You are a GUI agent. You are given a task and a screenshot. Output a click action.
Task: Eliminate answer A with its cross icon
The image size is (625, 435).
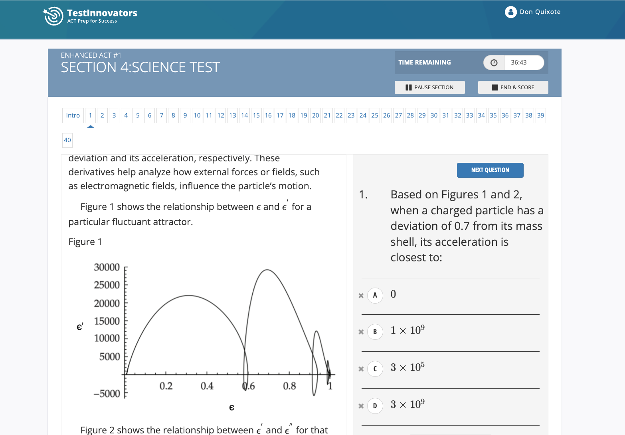(361, 296)
